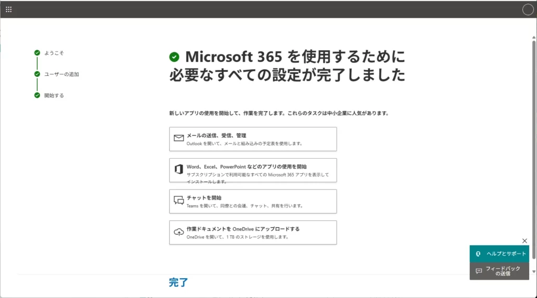Click the Outlook を開いて description text
This screenshot has width=537, height=298.
[x=244, y=144]
